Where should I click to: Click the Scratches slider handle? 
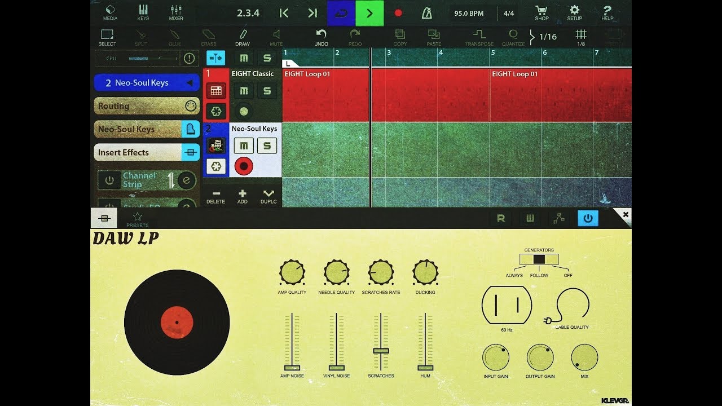coord(381,350)
